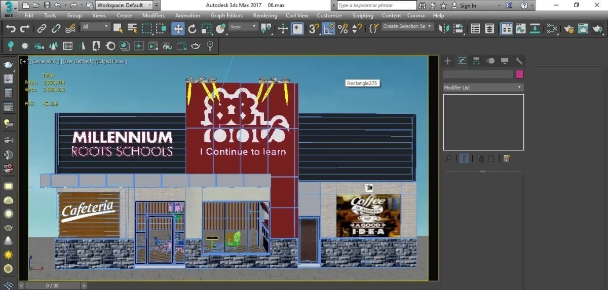Pick the Rectangular Selection Region tool
The width and height of the screenshot is (608, 290).
coord(147,29)
